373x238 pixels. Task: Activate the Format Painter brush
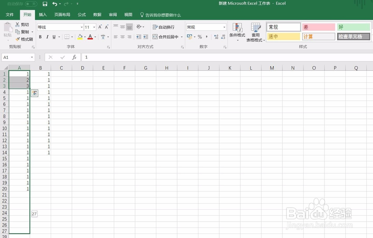(x=24, y=39)
